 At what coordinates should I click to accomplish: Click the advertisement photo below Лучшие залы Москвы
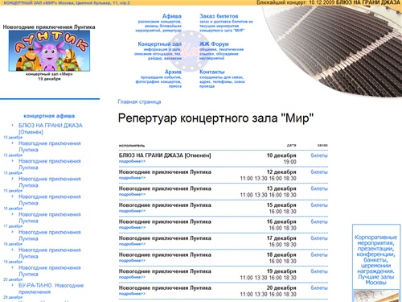pyautogui.click(x=376, y=296)
